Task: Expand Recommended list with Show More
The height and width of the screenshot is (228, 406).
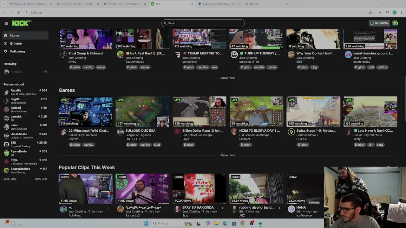Action: coord(10,179)
